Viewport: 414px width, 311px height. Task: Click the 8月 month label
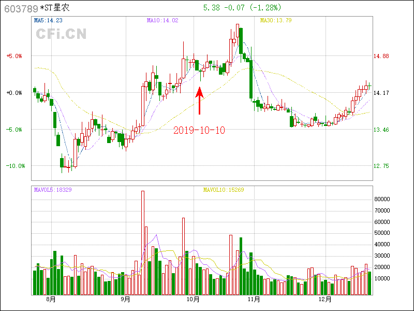[51, 300]
